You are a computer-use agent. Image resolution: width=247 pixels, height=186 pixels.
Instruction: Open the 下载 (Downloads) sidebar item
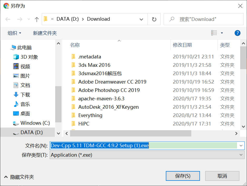point(25,95)
